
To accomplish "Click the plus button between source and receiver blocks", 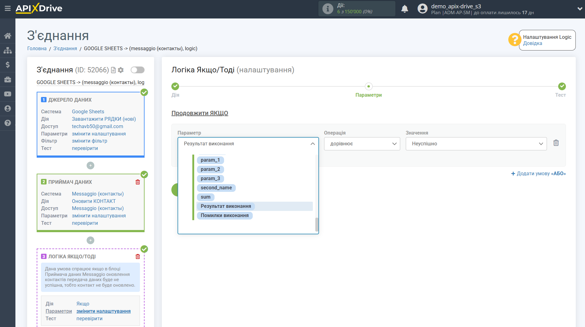I will point(90,166).
